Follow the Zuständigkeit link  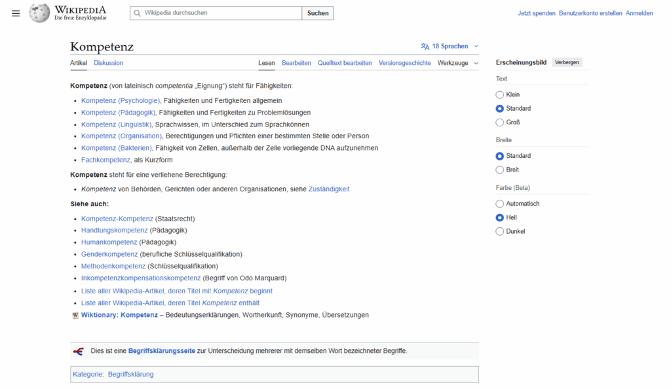coord(328,189)
